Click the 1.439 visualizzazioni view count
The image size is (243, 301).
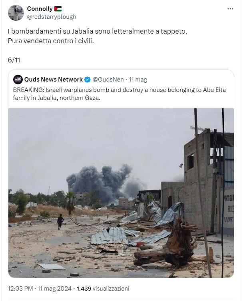(103, 289)
